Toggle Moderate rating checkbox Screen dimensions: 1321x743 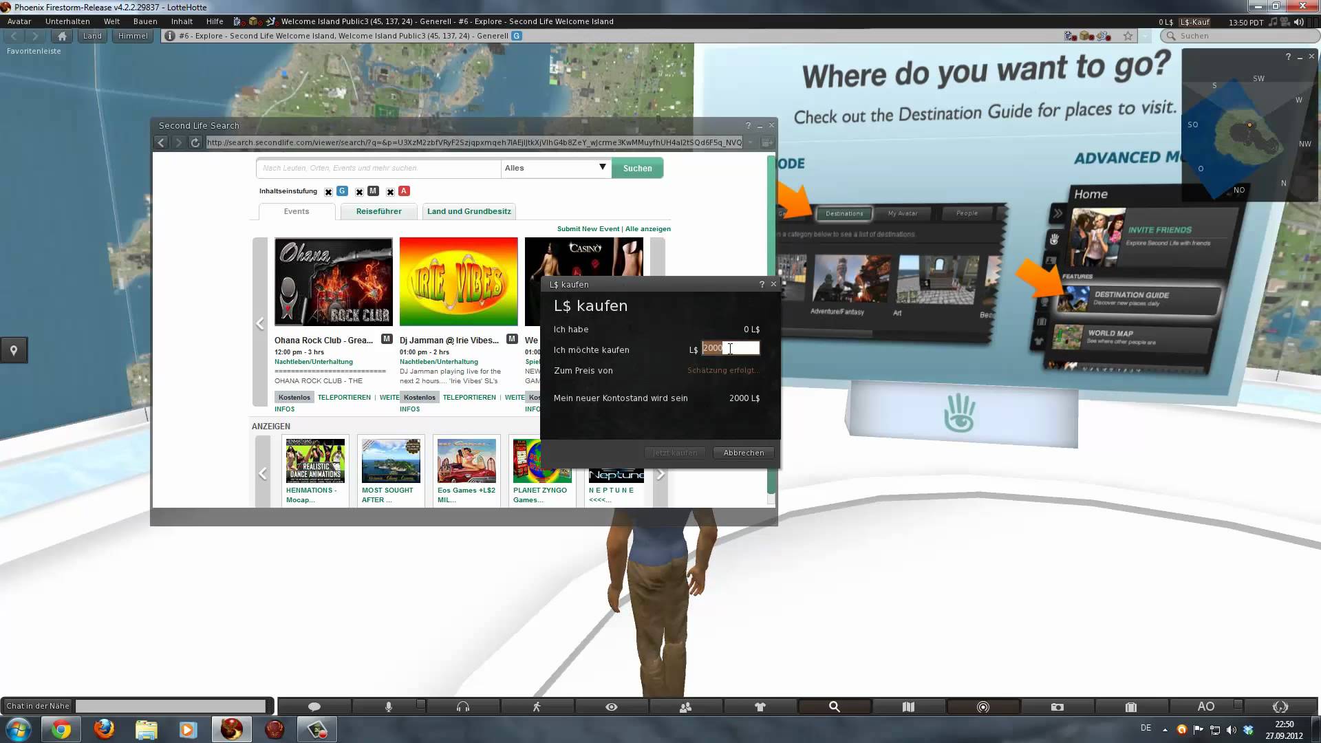[359, 192]
